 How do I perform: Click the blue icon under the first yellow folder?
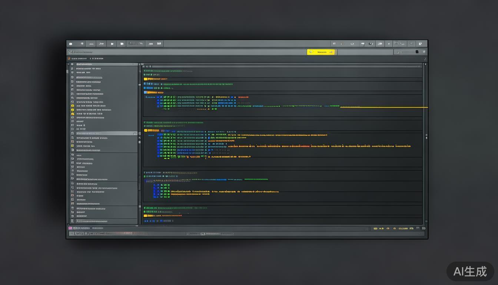coord(145,84)
